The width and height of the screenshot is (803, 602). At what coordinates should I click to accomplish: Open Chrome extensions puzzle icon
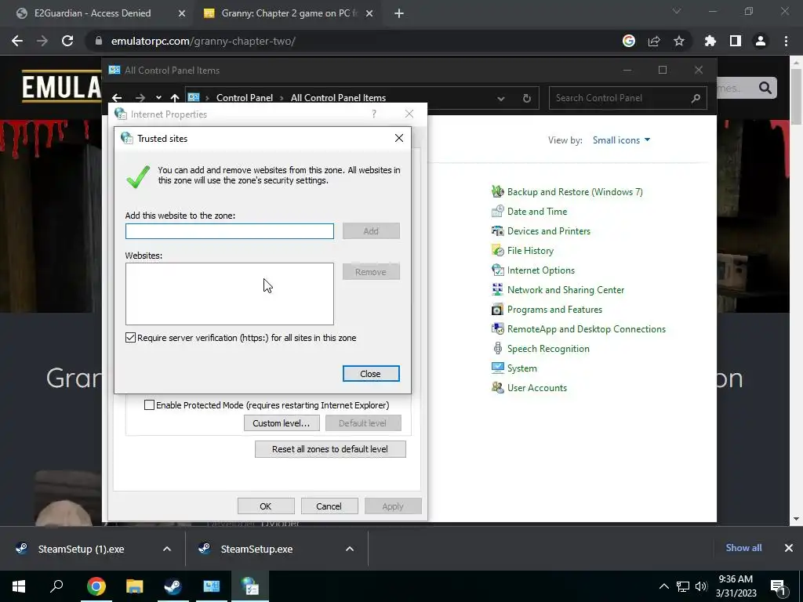pyautogui.click(x=710, y=41)
